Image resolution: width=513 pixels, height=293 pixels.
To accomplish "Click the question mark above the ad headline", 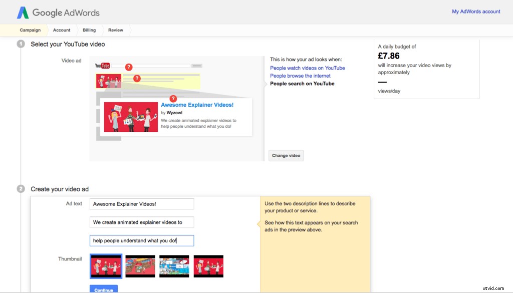I will click(173, 99).
